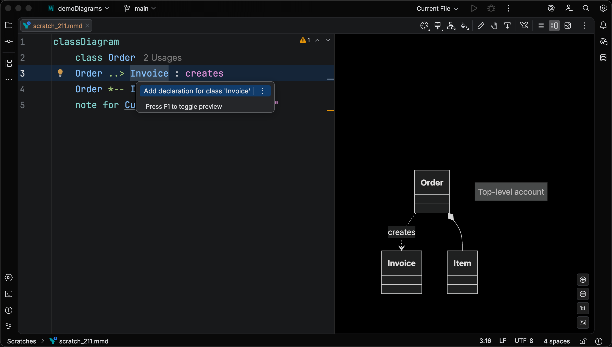Zoom out of the diagram preview
This screenshot has width=612, height=347.
(x=583, y=294)
